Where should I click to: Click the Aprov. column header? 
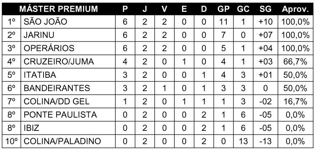coord(295,9)
